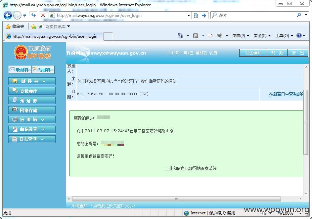The height and width of the screenshot is (219, 312).
Task: Click the 发送通知 button
Action: (253, 53)
